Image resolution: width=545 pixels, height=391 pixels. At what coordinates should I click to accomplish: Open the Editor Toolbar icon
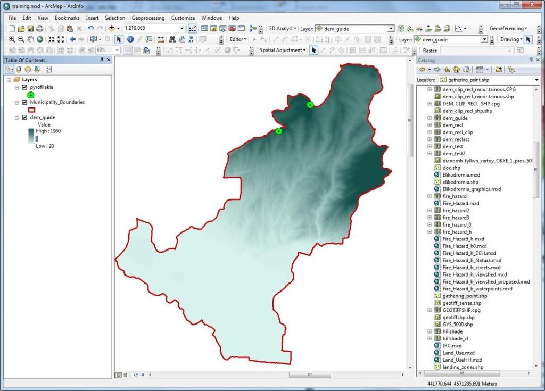(x=192, y=29)
